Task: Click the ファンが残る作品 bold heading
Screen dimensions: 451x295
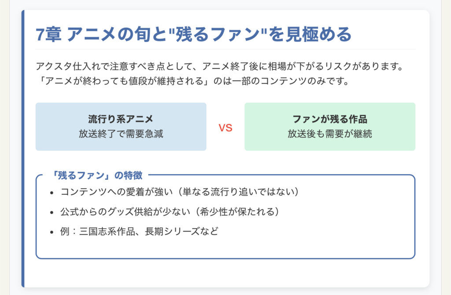Action: tap(330, 119)
